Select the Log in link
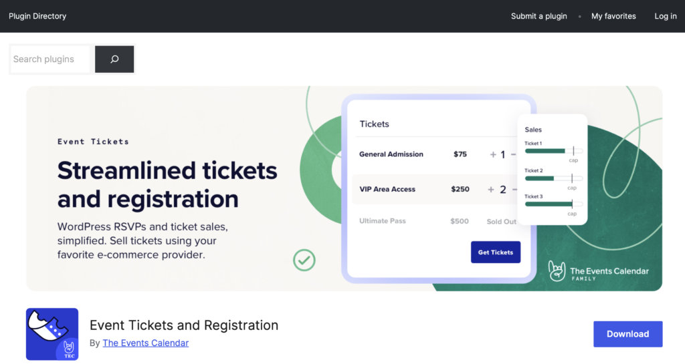685x364 pixels. click(x=665, y=16)
